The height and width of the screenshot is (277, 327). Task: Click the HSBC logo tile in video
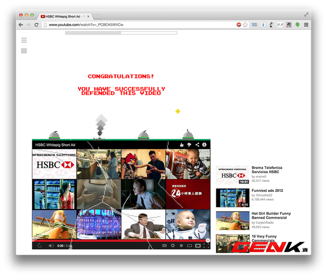pyautogui.click(x=54, y=164)
